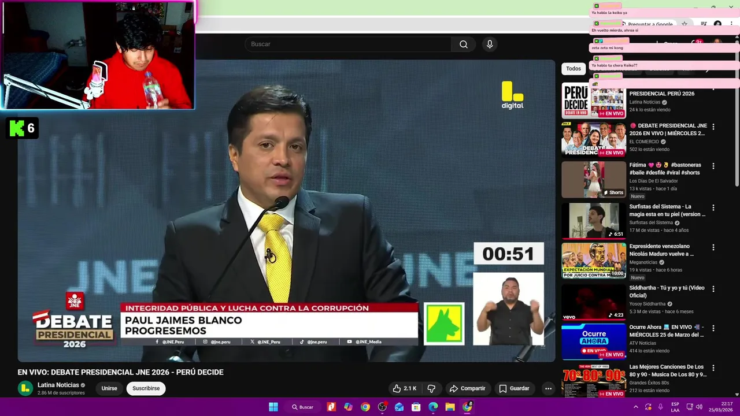Open options menu for EL COMERCIO debate video
The width and height of the screenshot is (740, 416).
pos(713,127)
